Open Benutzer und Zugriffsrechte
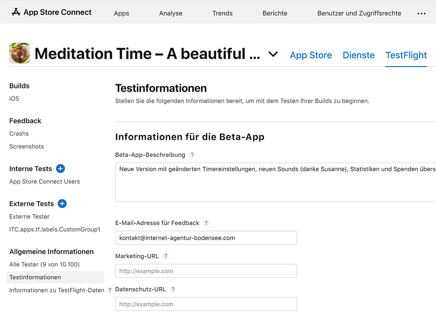436x324 pixels. click(359, 13)
